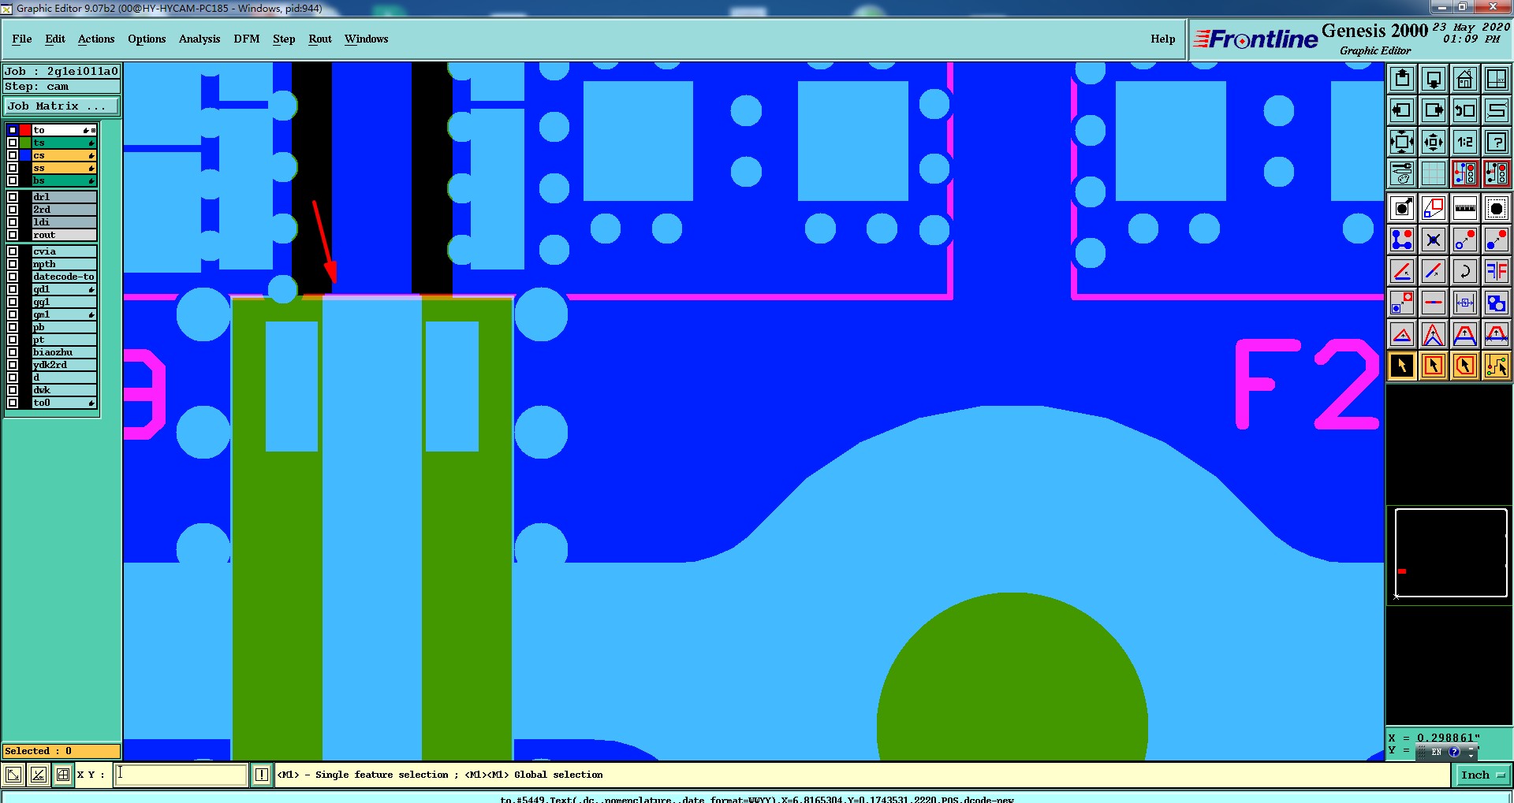Select the single arrow selection tool
This screenshot has height=803, width=1514.
coord(1402,366)
